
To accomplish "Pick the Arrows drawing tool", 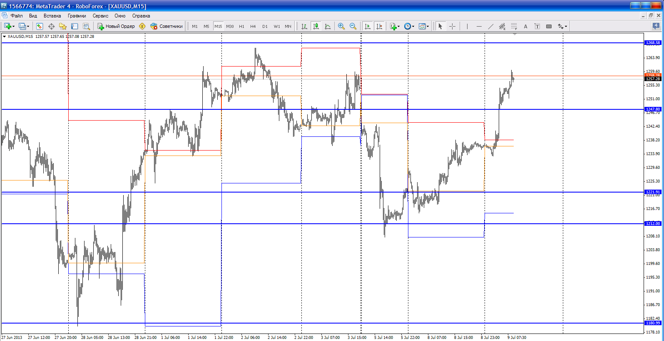I will coord(560,26).
